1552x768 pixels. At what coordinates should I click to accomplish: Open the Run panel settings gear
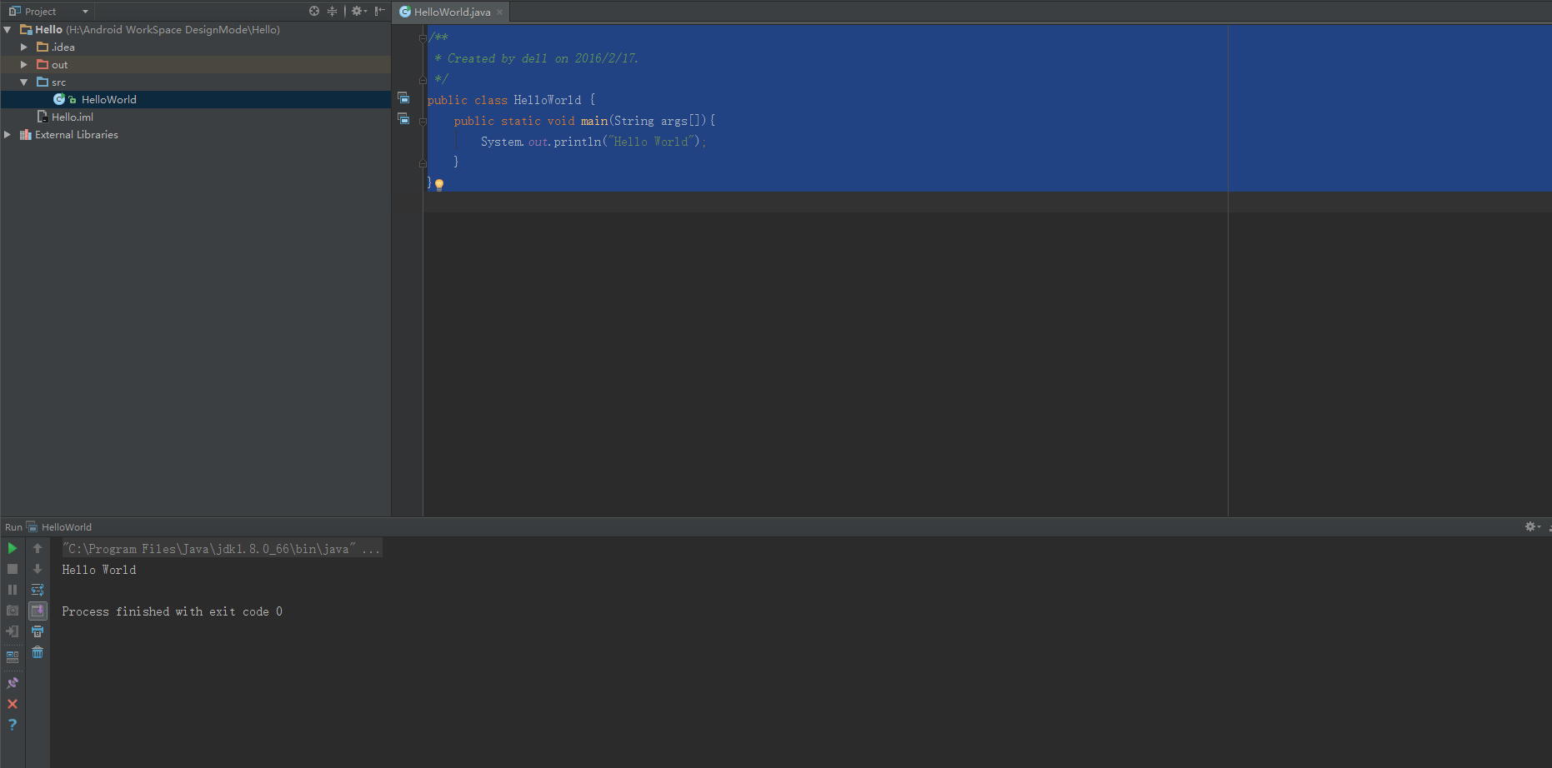point(1532,526)
